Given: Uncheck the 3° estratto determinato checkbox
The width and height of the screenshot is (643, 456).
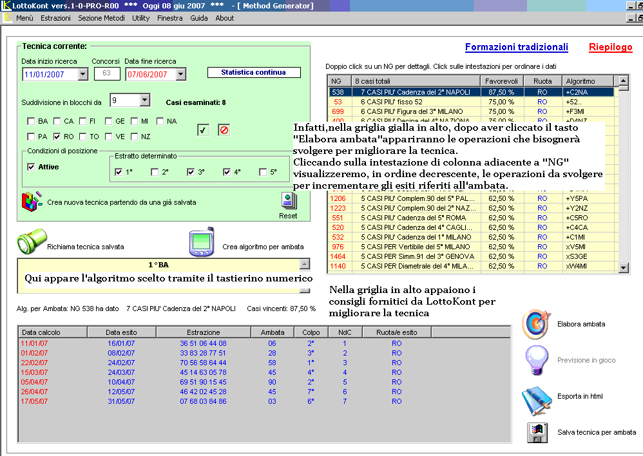Looking at the screenshot, I should pos(191,172).
